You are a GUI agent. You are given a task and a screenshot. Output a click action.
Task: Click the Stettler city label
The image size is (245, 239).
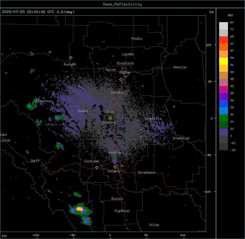point(180,67)
